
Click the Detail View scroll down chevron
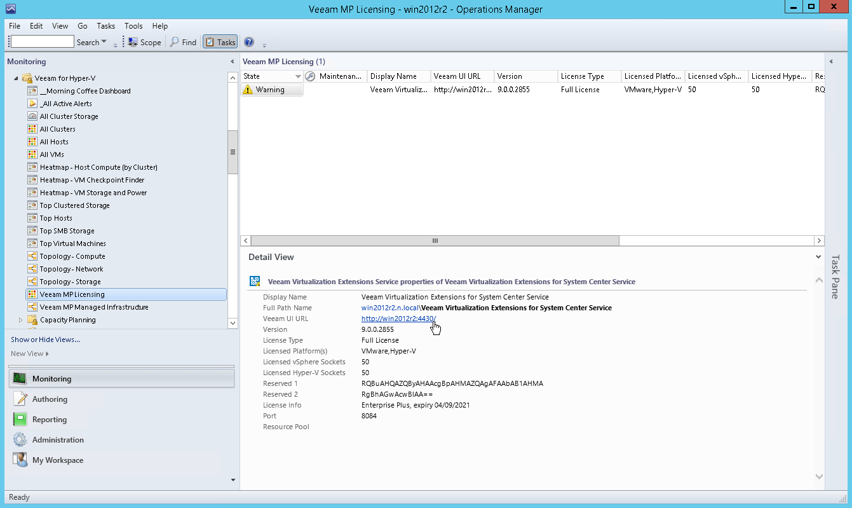[819, 476]
